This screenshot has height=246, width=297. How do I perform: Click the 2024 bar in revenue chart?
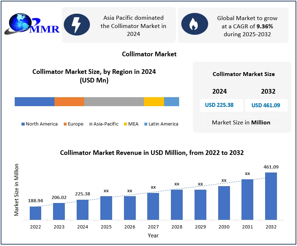pos(82,210)
